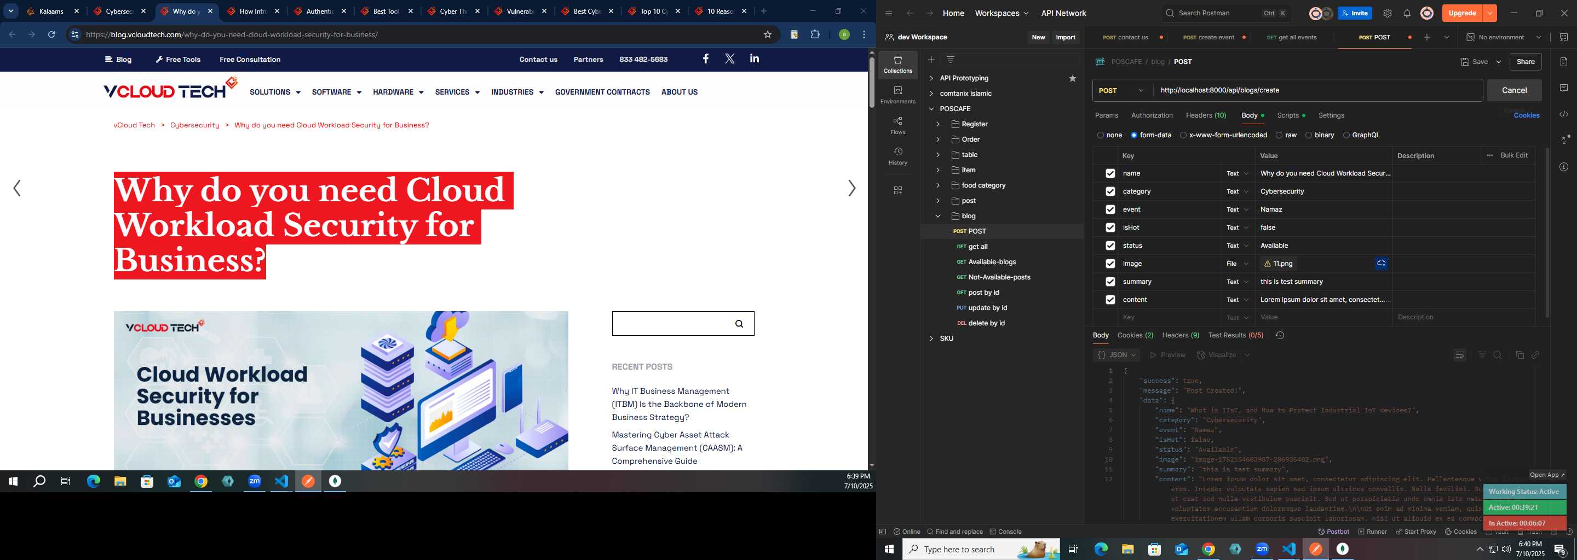
Task: Open the HTTP method POST dropdown
Action: [1122, 90]
